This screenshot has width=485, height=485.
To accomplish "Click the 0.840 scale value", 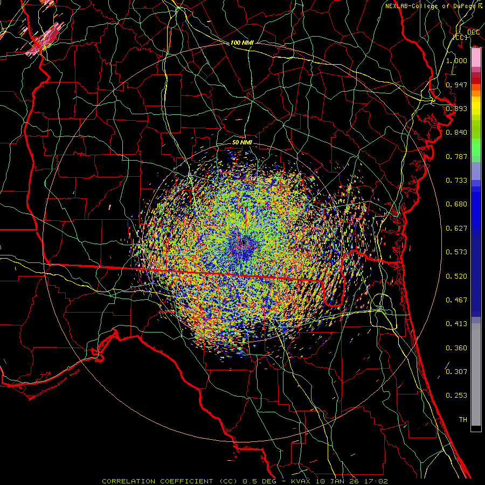I will tap(456, 133).
